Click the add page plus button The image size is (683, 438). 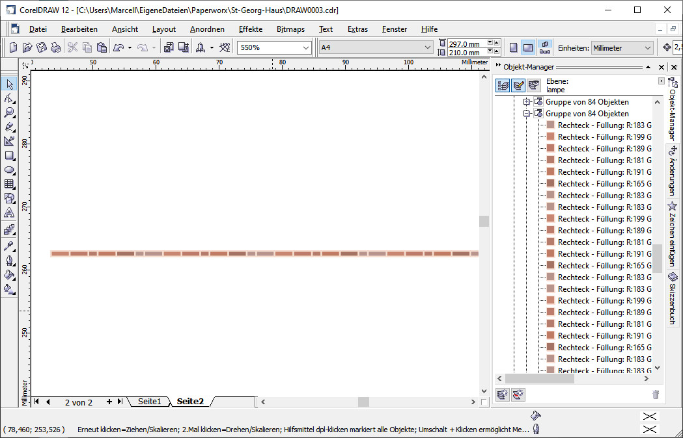click(109, 402)
